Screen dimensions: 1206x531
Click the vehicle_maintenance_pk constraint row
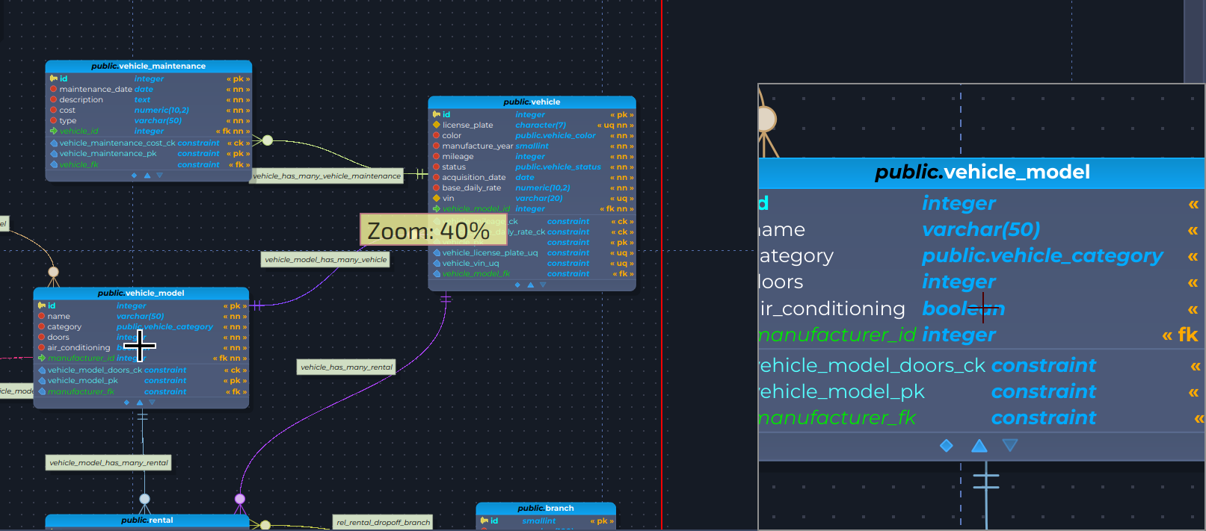coord(149,153)
